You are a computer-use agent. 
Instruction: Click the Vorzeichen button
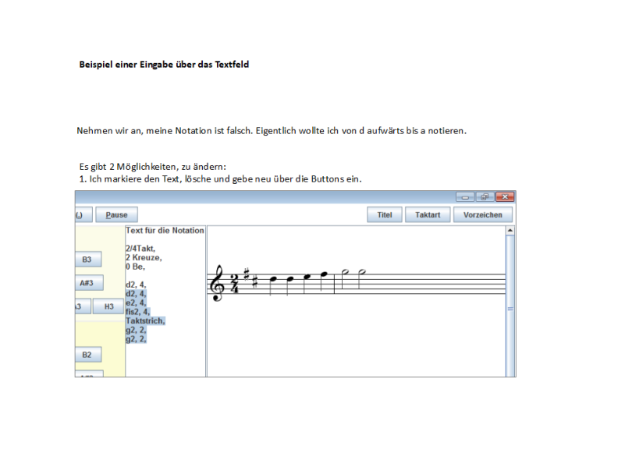[482, 214]
